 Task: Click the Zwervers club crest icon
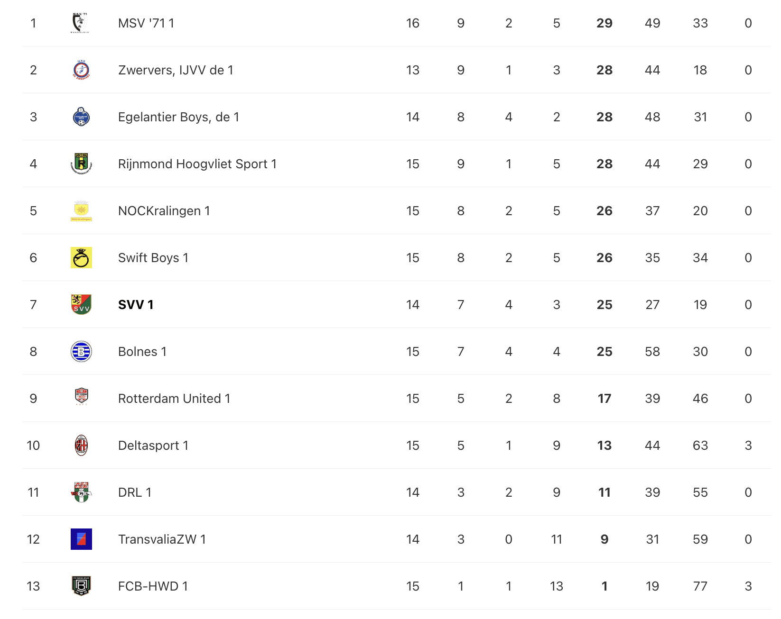81,70
